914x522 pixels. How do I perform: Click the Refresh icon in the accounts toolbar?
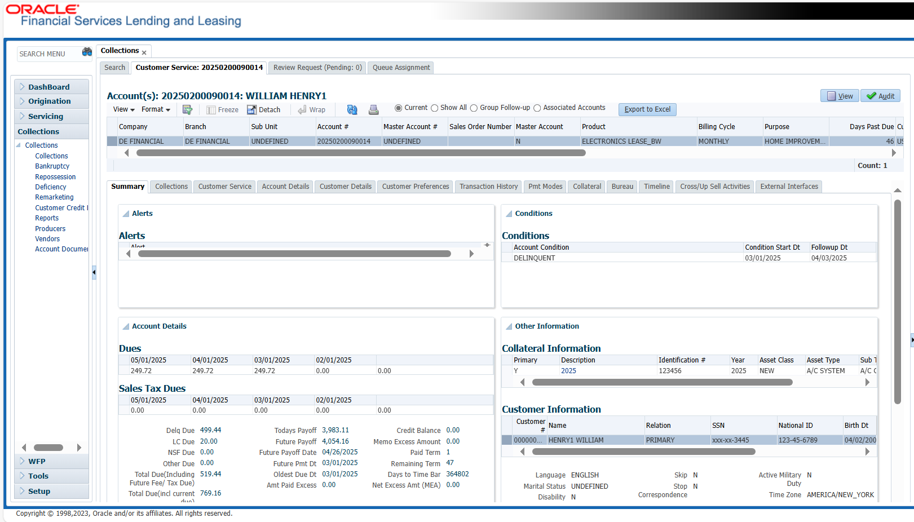(352, 109)
